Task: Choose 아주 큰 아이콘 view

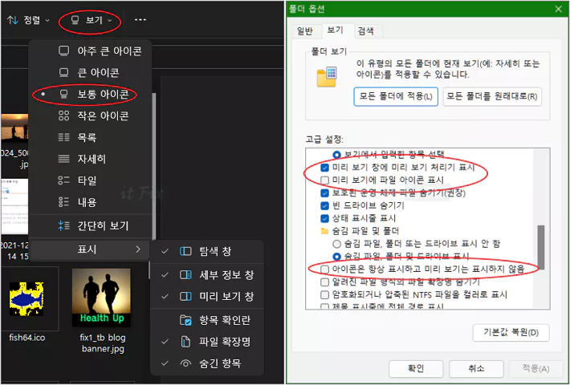Action: tap(90, 51)
